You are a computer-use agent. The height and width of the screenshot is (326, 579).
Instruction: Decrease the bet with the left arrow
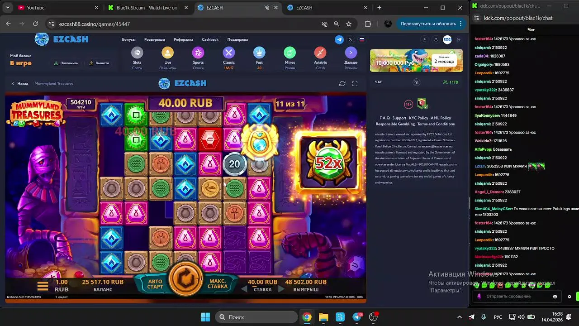[x=244, y=289]
